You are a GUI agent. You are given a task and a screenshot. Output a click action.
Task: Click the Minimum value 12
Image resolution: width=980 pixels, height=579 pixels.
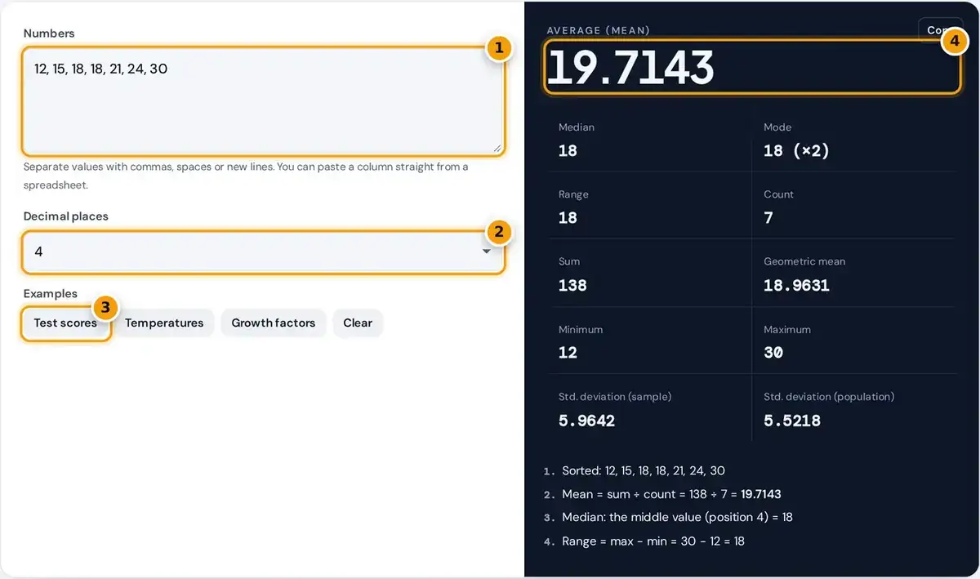tap(568, 353)
